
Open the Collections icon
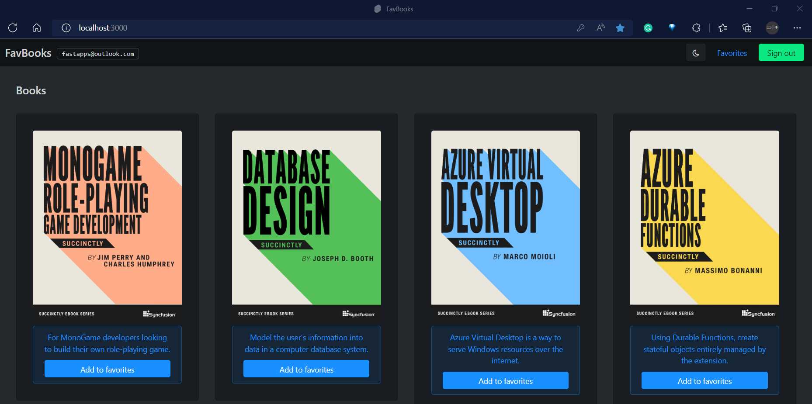point(747,28)
